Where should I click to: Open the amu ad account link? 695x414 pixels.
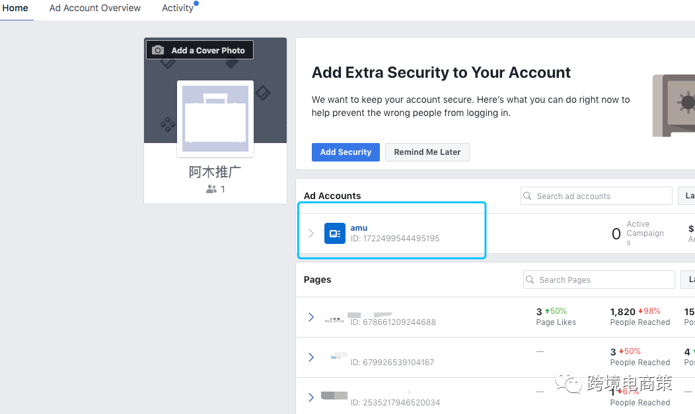[x=359, y=228]
